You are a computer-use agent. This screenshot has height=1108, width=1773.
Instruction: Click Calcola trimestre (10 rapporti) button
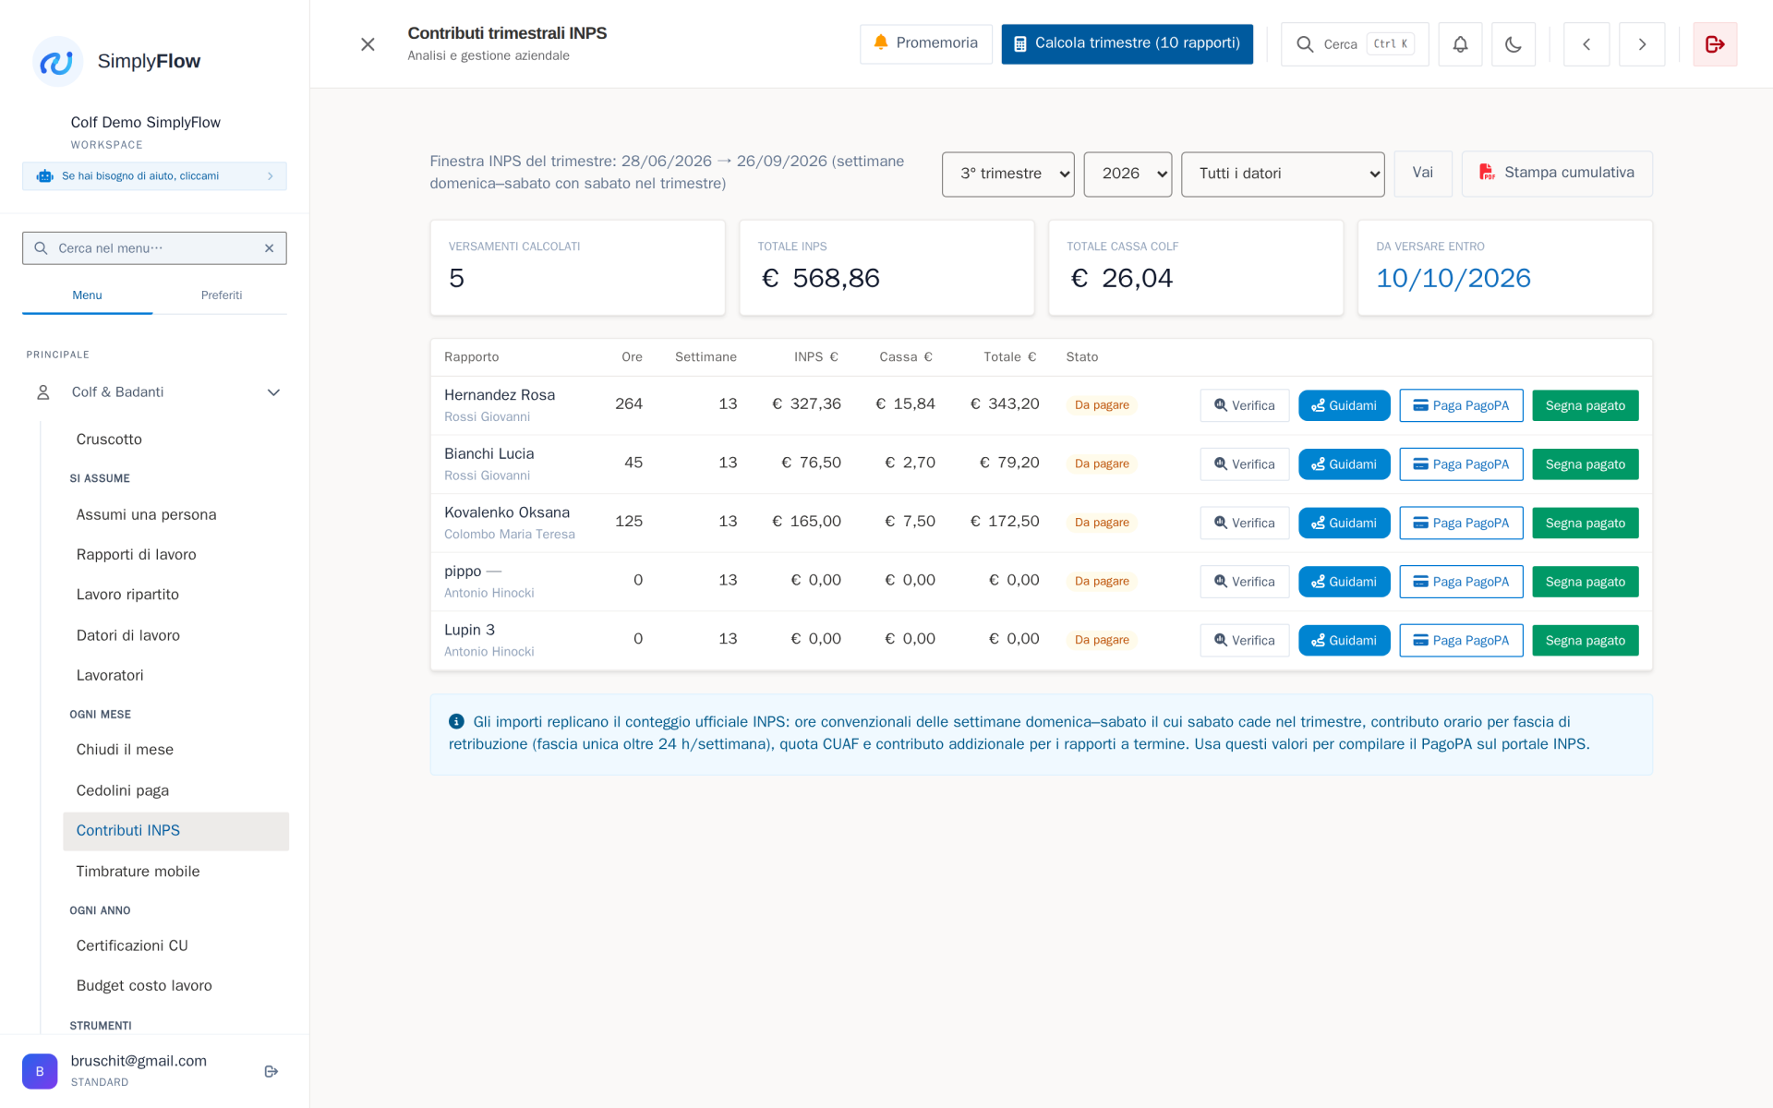tap(1127, 43)
